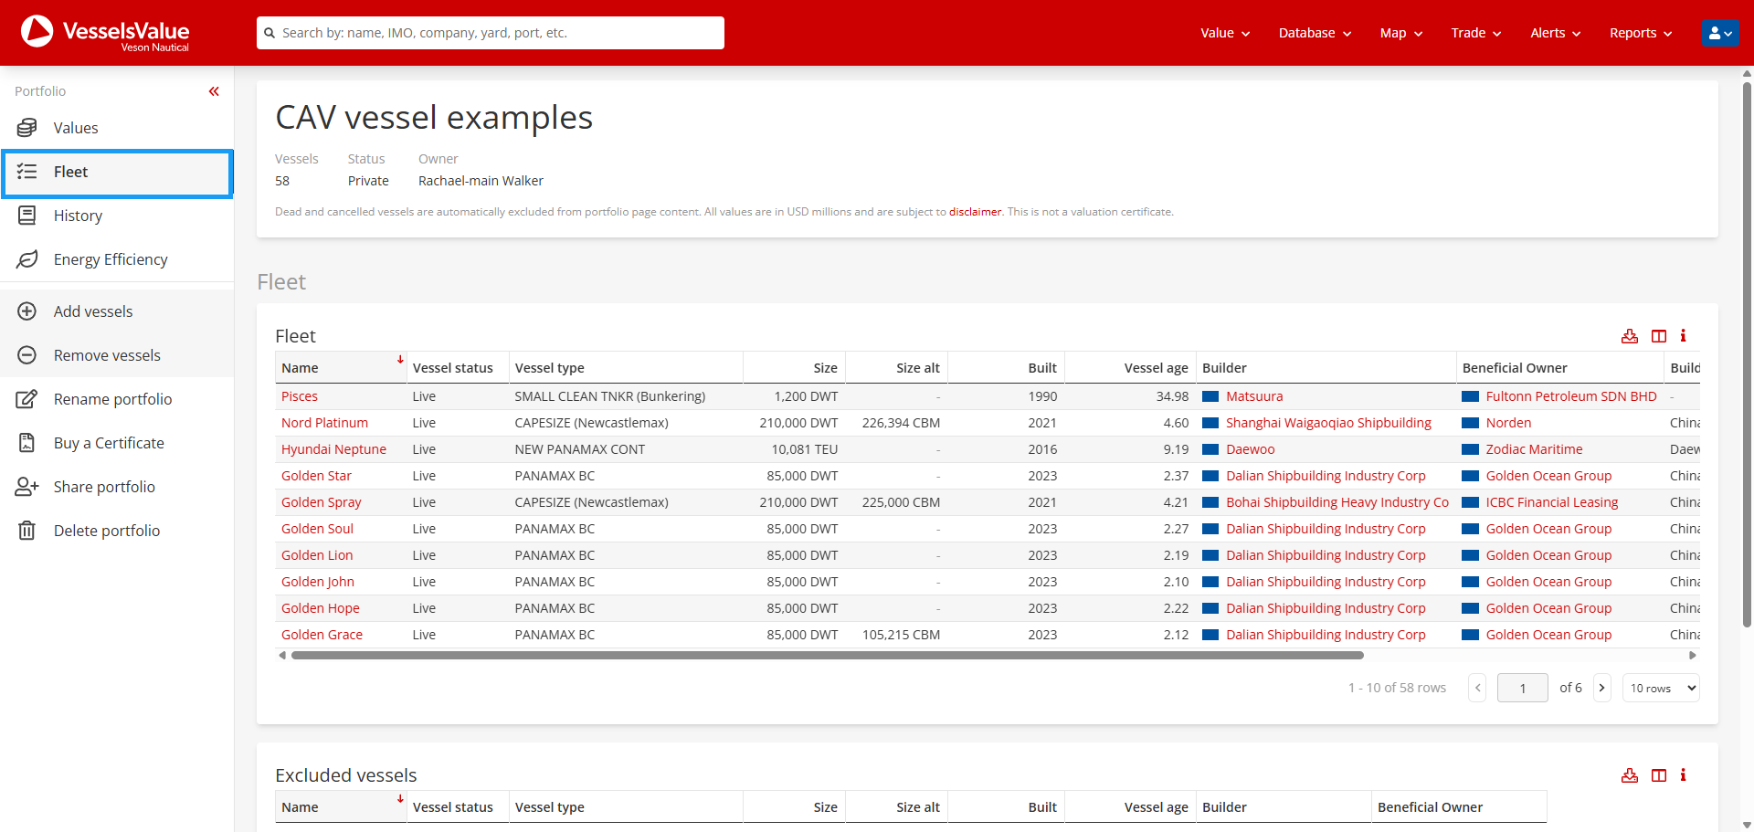Screen dimensions: 1754x832
Task: Click the Delete portfolio trash icon
Action: pyautogui.click(x=27, y=531)
